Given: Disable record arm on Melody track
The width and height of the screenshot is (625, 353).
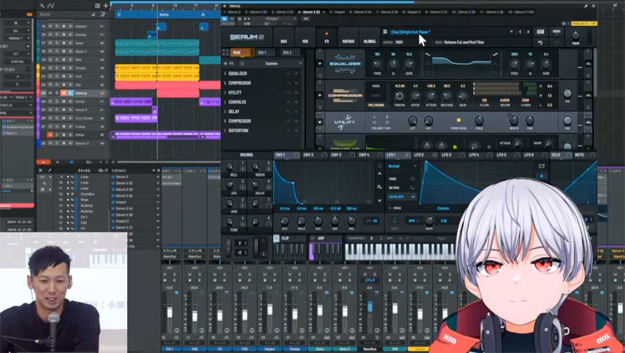Looking at the screenshot, I should tap(64, 93).
